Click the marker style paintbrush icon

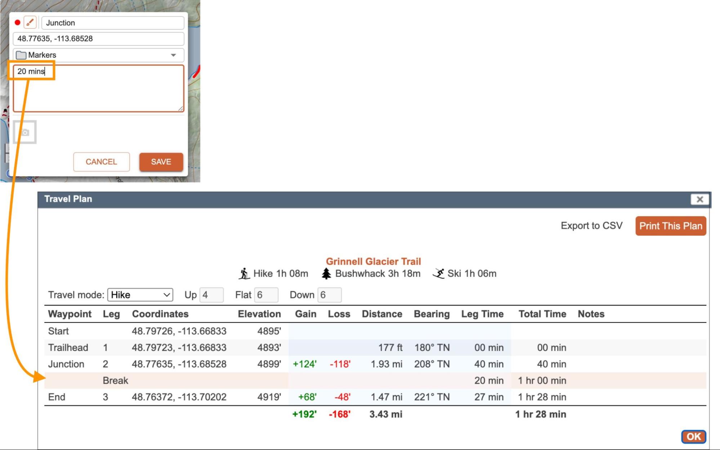click(30, 22)
